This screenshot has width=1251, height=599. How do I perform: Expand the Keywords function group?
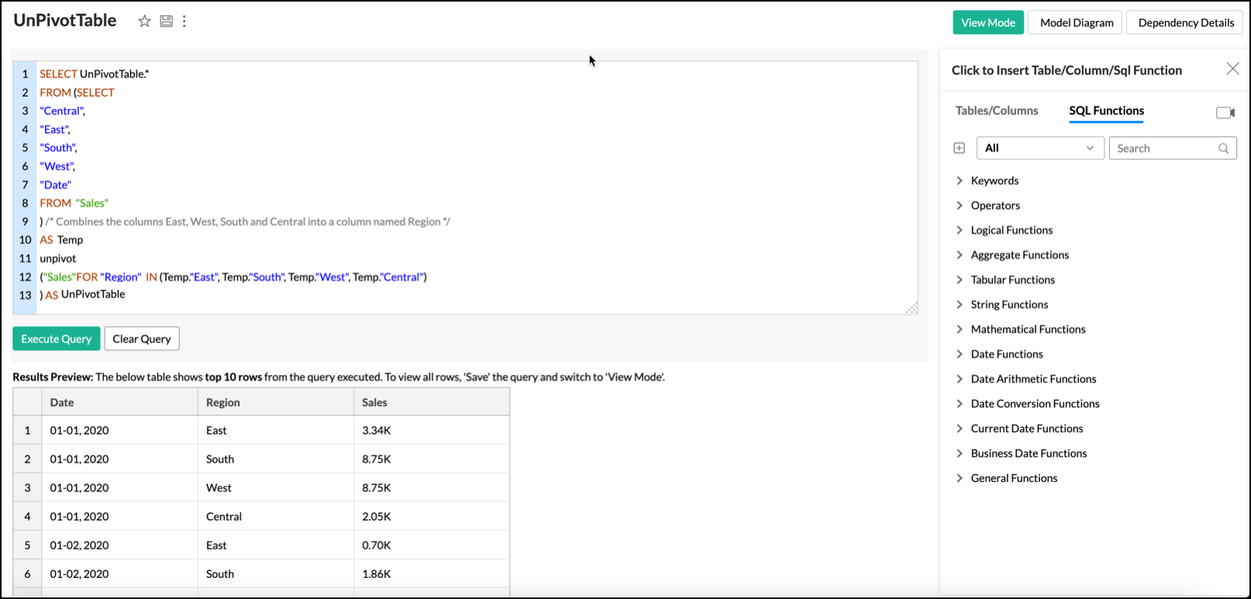click(959, 181)
